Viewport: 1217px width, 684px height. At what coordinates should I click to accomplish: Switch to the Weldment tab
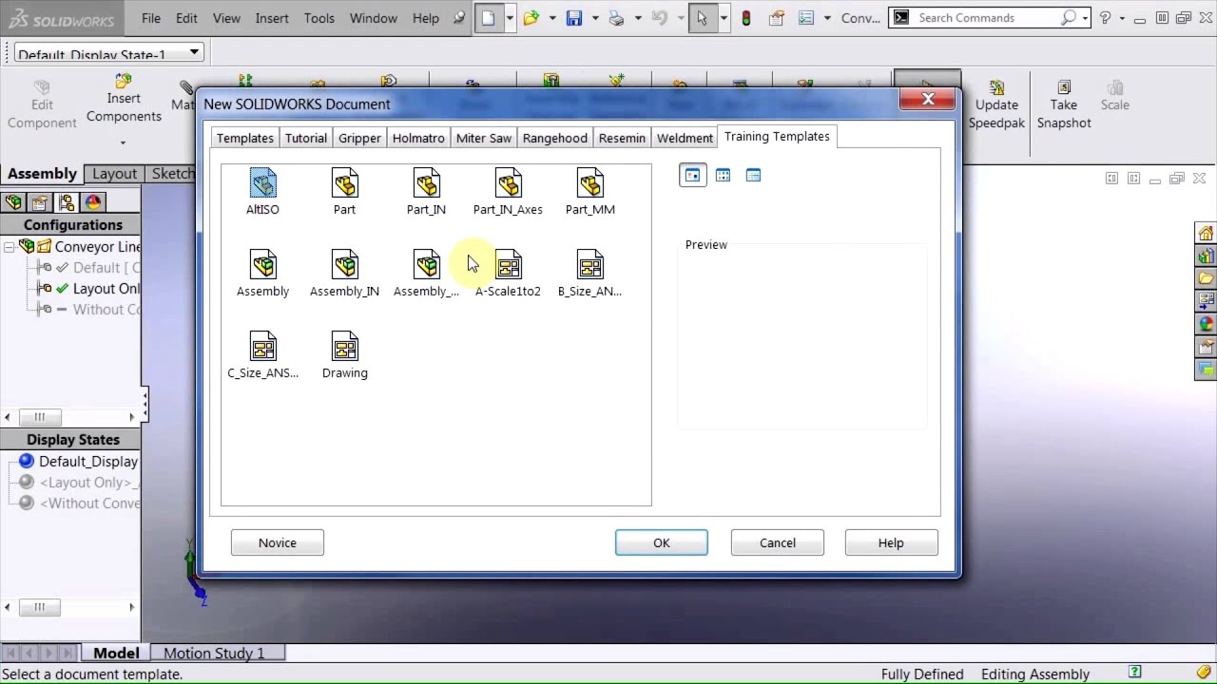(x=685, y=138)
